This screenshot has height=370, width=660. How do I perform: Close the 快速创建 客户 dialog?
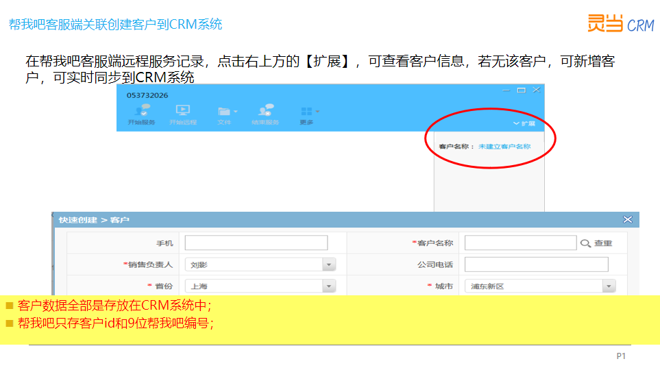(628, 220)
